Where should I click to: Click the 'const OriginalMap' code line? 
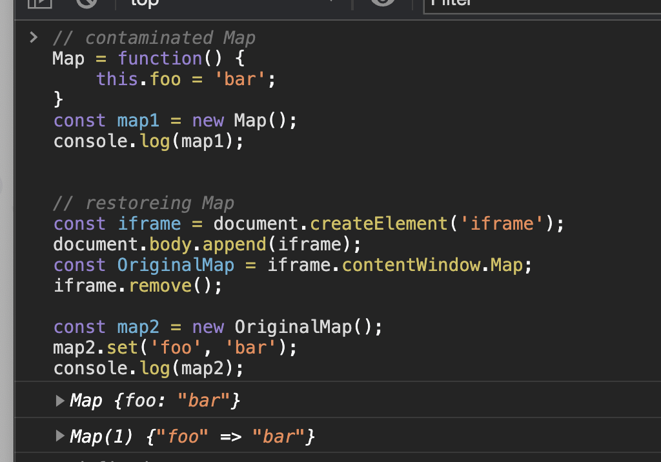coord(292,265)
